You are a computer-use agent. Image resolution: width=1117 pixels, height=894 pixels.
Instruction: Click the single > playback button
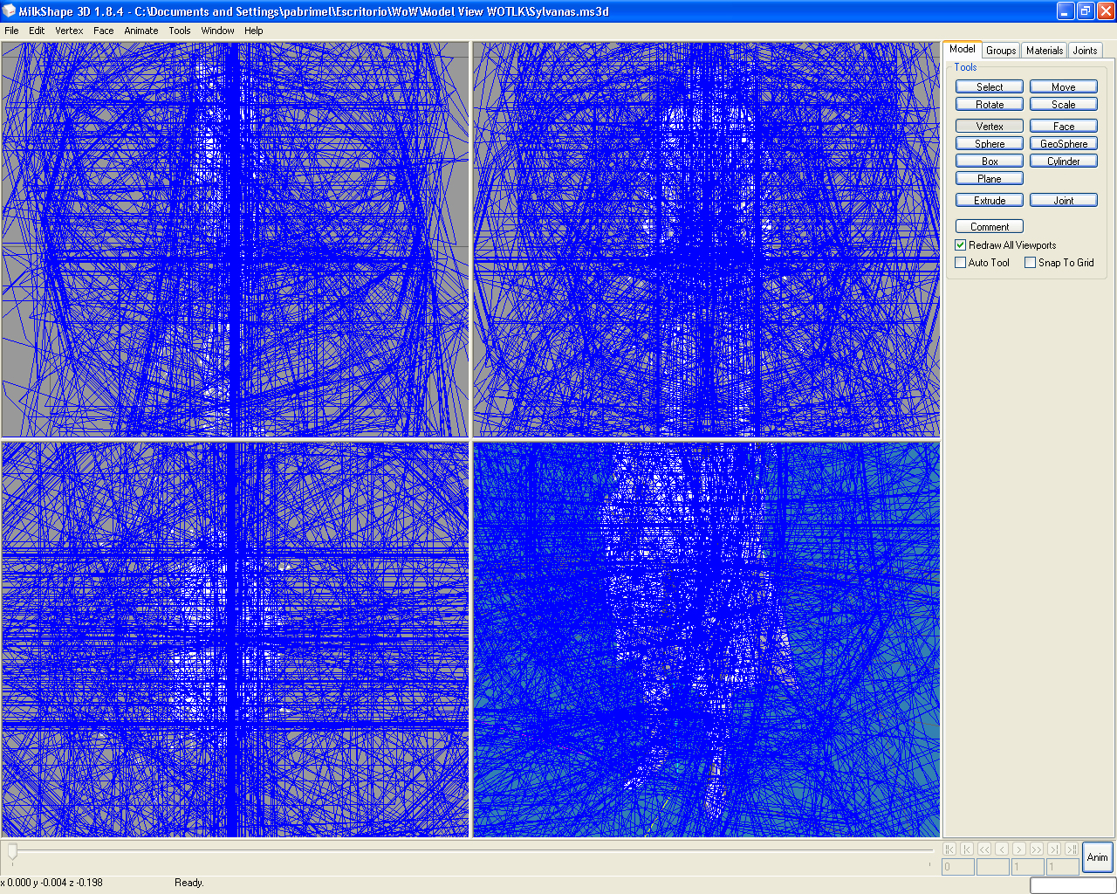(x=1019, y=849)
